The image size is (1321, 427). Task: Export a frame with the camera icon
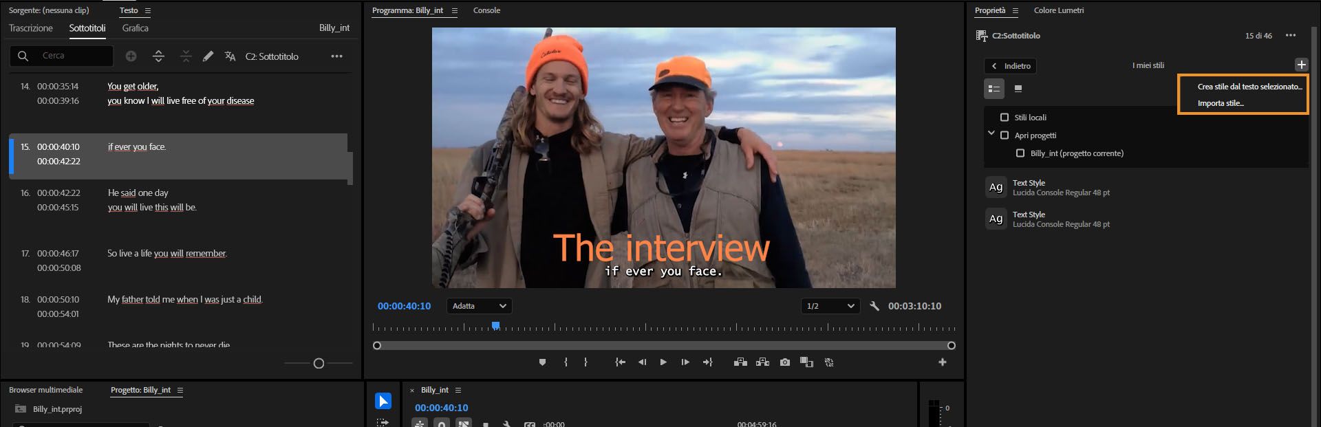(785, 362)
